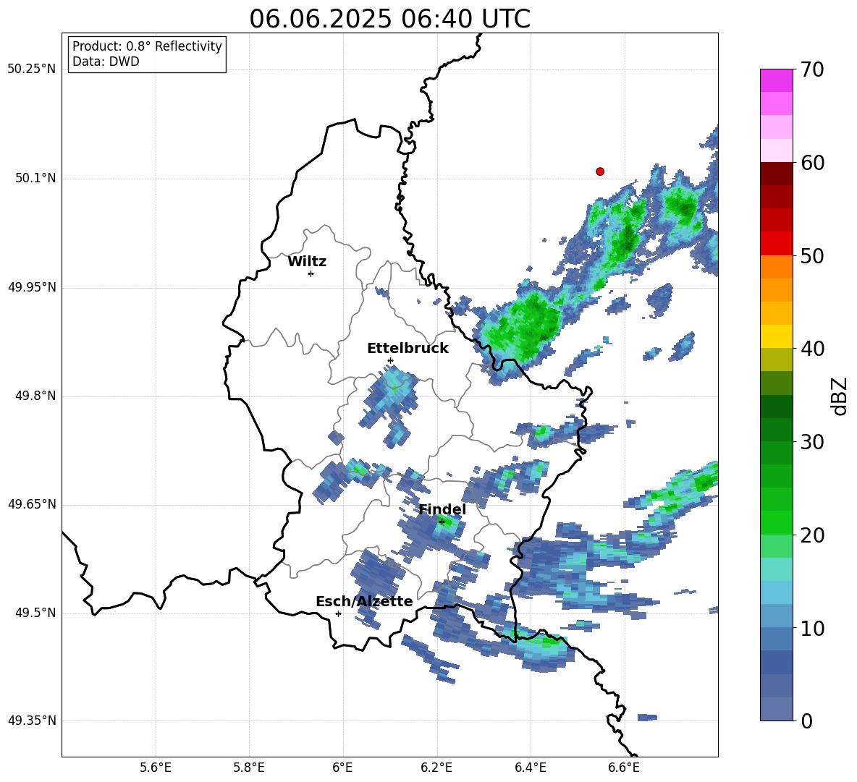
Task: Select the Findel city label
Action: pos(442,509)
